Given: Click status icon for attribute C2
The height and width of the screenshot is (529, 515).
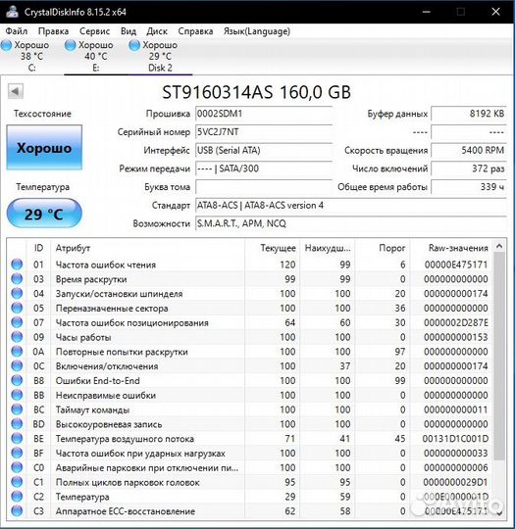Looking at the screenshot, I should tap(17, 497).
